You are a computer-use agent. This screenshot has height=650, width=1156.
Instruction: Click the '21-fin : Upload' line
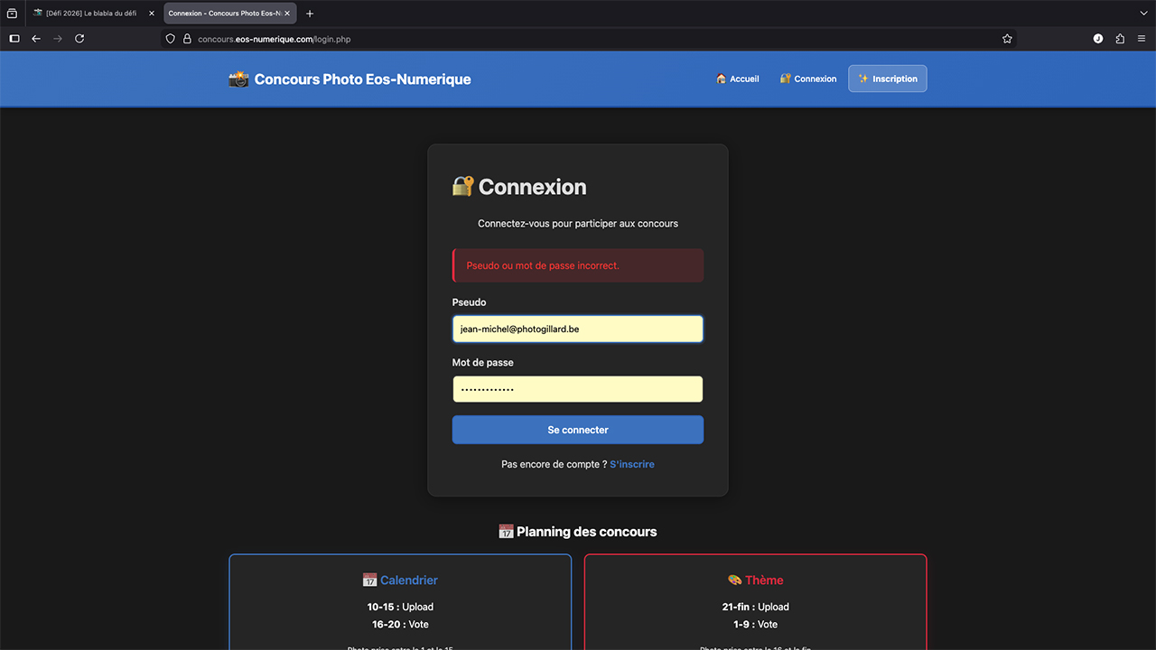point(756,607)
